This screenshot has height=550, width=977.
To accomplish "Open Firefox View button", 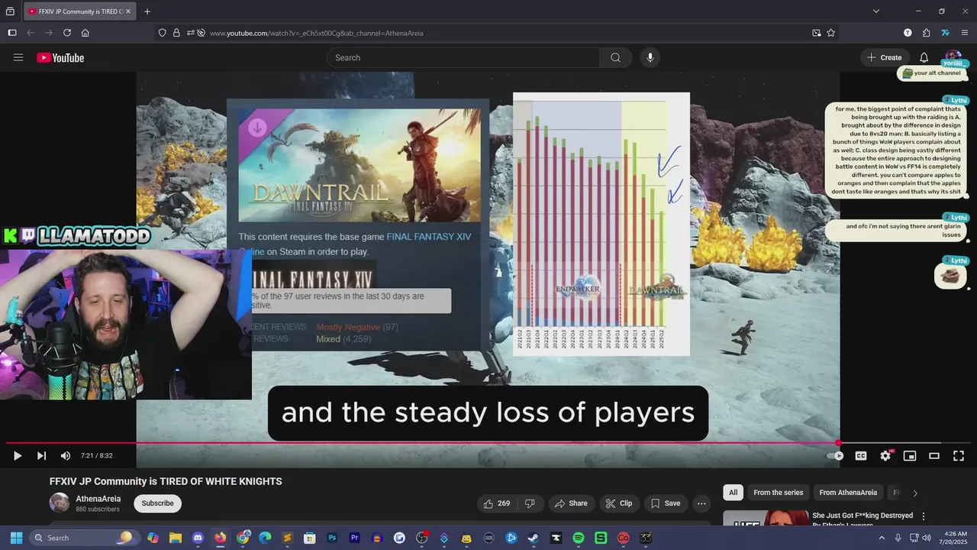I will pos(11,11).
